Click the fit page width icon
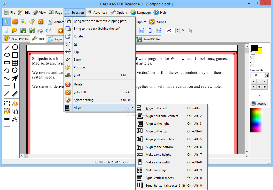 click(159, 31)
